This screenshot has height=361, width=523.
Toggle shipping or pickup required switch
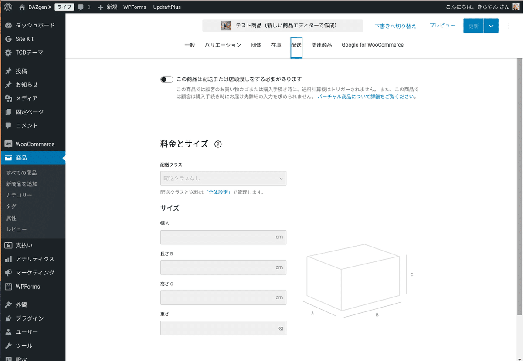[167, 79]
